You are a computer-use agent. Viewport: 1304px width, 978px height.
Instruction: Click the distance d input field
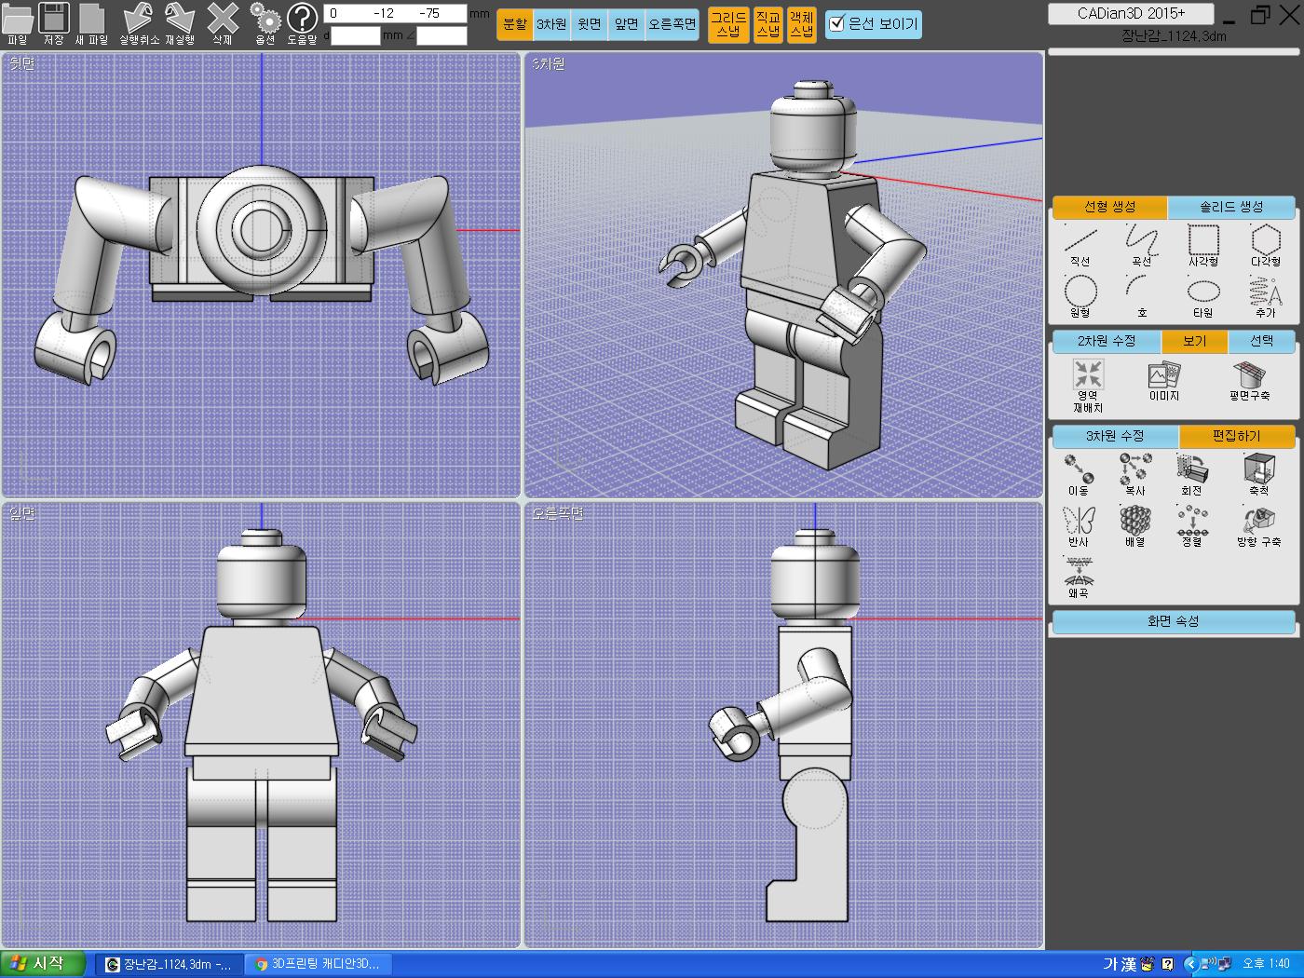pos(356,35)
